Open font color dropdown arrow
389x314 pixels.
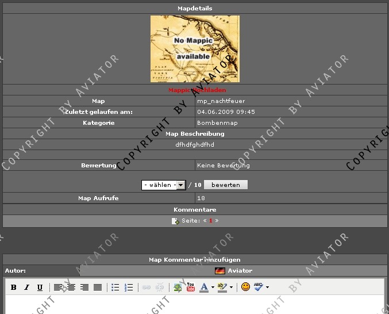click(213, 288)
